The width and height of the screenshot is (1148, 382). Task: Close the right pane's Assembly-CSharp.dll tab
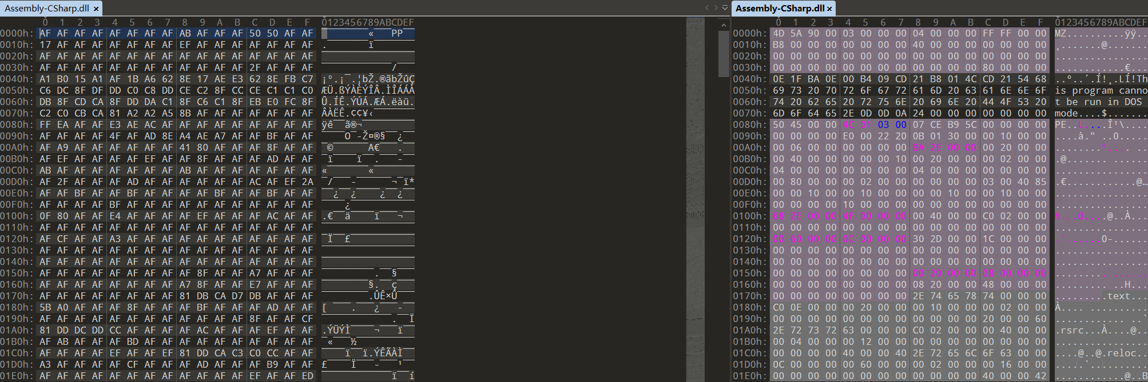[x=829, y=9]
